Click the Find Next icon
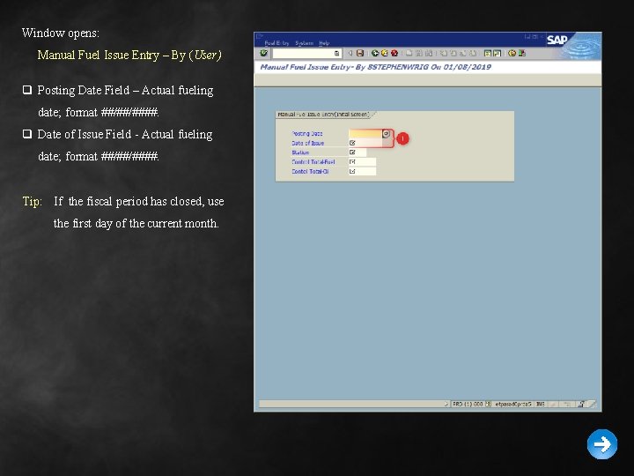 click(429, 53)
